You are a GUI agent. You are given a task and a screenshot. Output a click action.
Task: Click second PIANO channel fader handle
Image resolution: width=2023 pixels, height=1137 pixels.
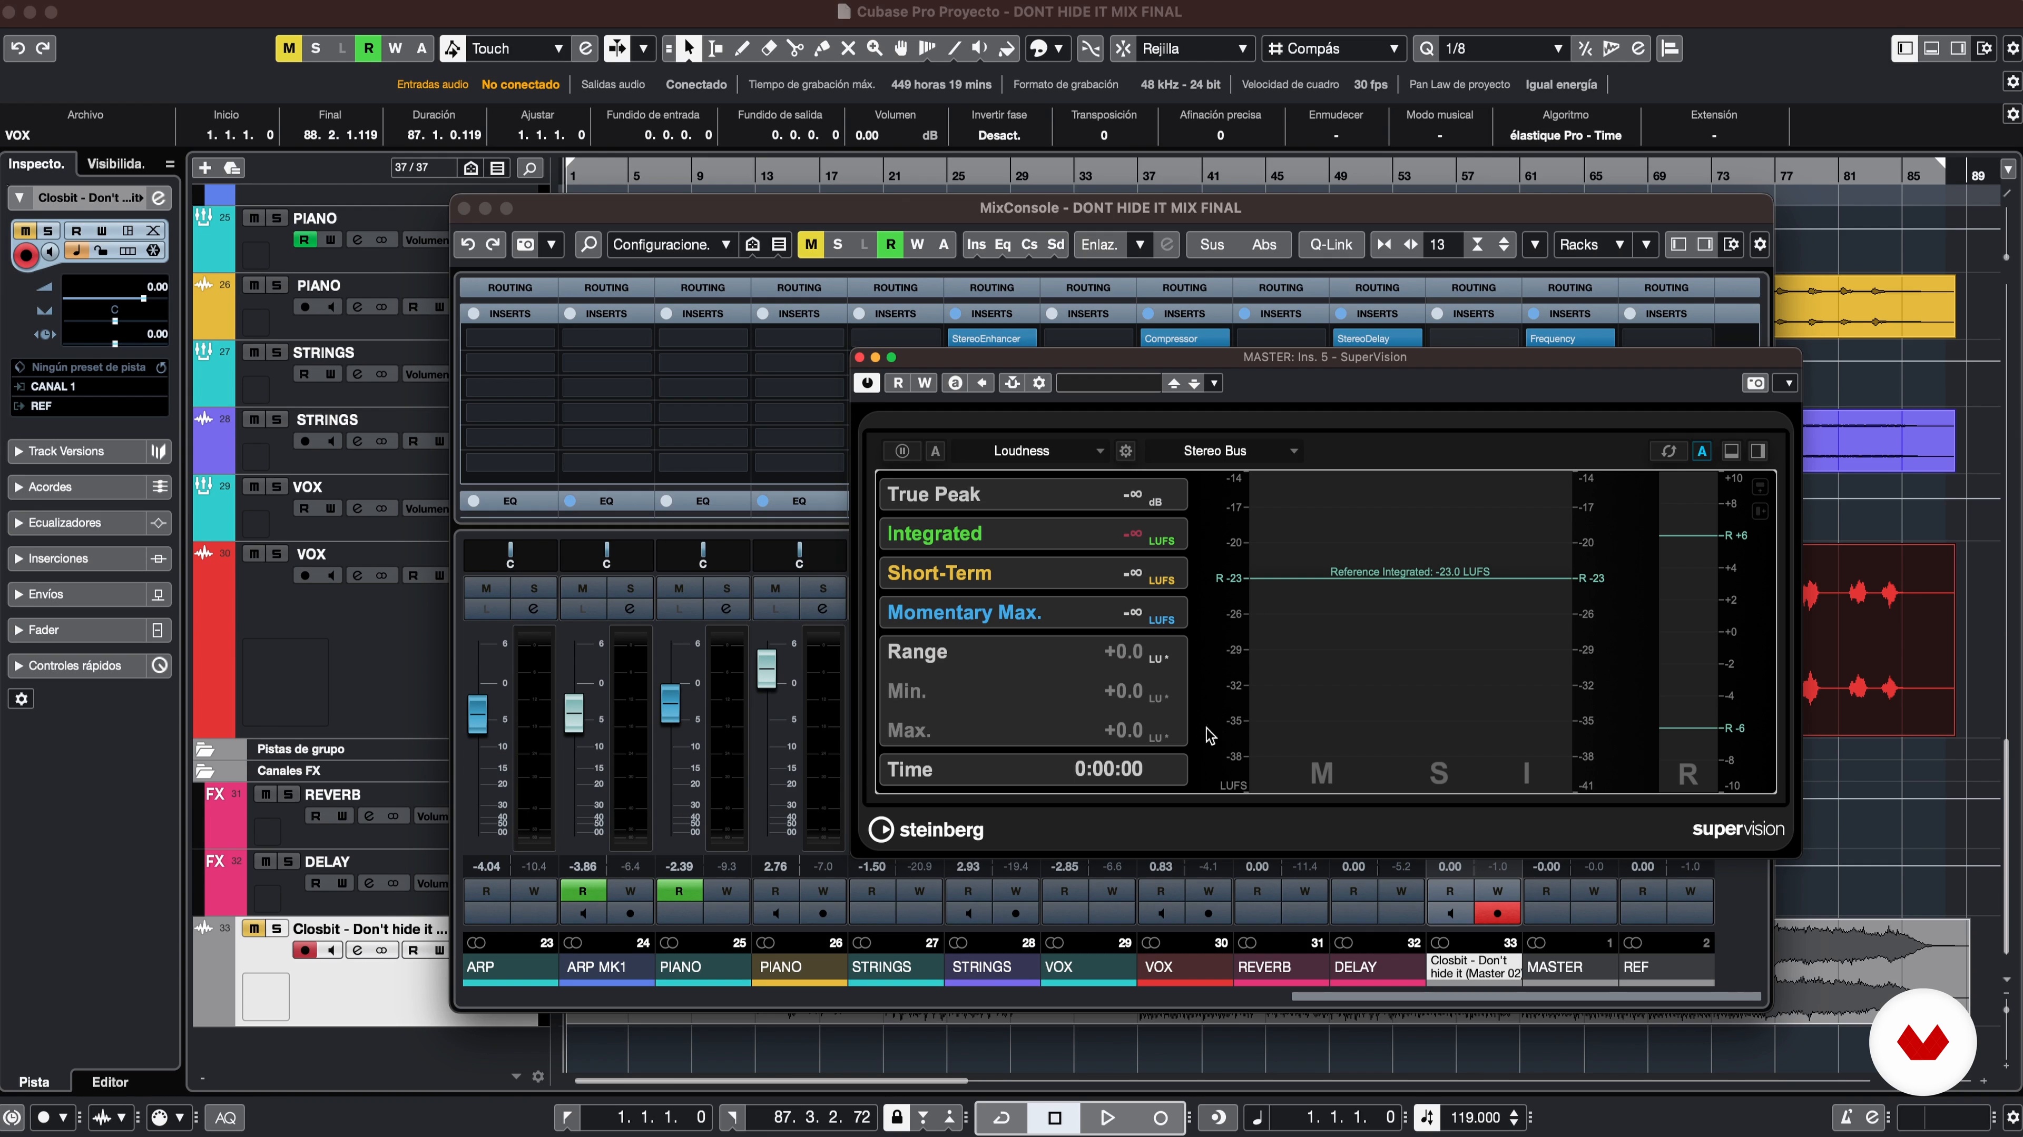click(767, 670)
